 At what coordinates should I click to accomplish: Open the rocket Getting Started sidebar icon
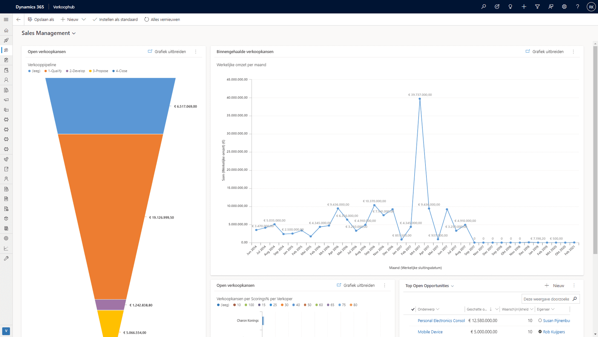(6, 40)
